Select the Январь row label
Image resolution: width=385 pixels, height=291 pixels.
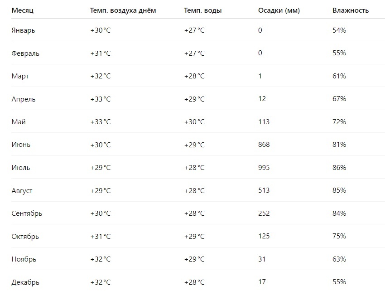pyautogui.click(x=23, y=30)
